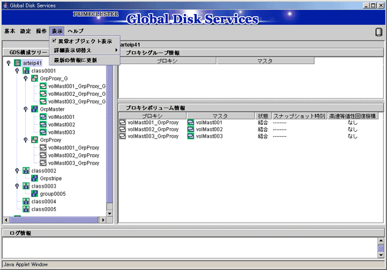
Task: Click the arteip41 node icon in tree
Action: click(17, 63)
